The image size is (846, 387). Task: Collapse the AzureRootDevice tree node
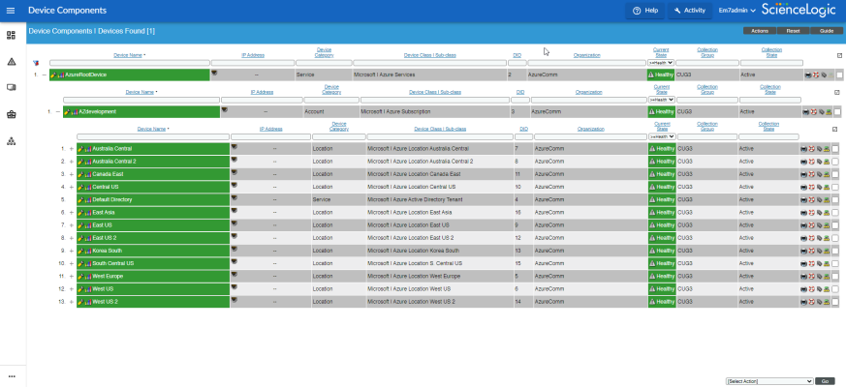click(x=45, y=74)
